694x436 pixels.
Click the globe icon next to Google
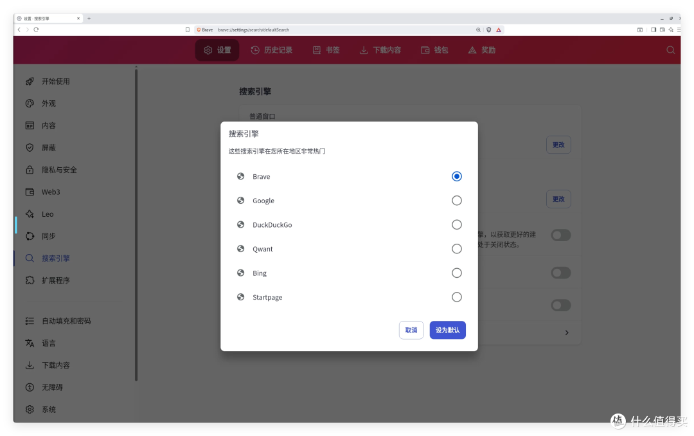tap(241, 200)
